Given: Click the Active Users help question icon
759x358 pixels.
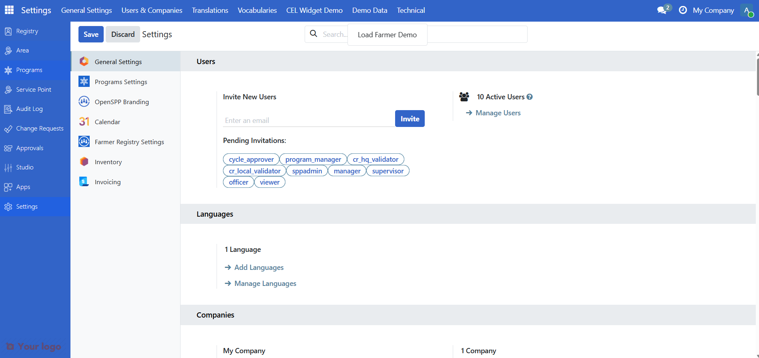Looking at the screenshot, I should click(530, 97).
